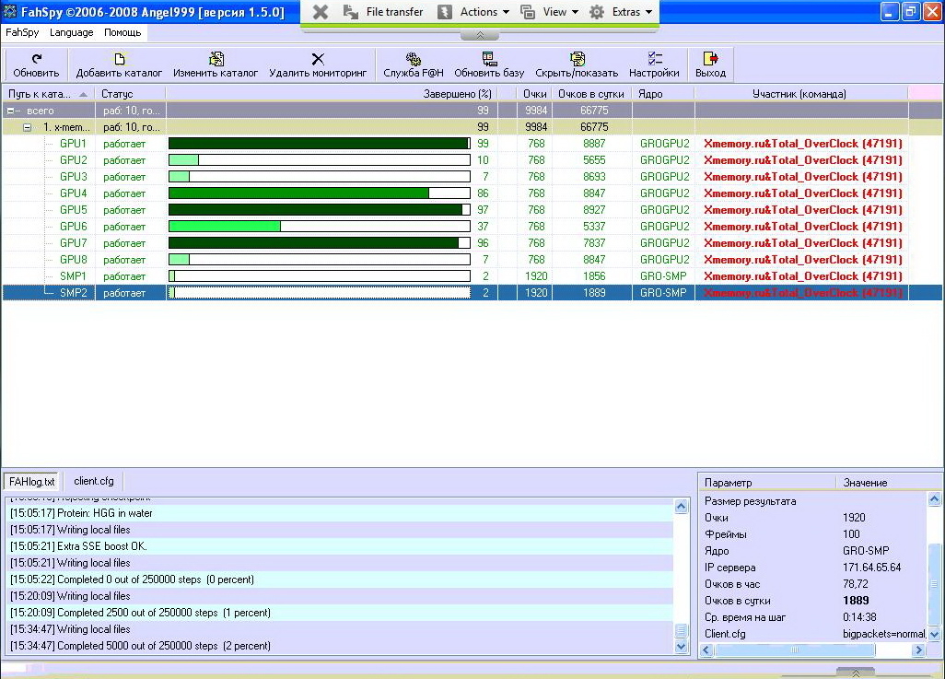Click Обновить базу toolbar icon
The height and width of the screenshot is (679, 945).
click(x=489, y=59)
